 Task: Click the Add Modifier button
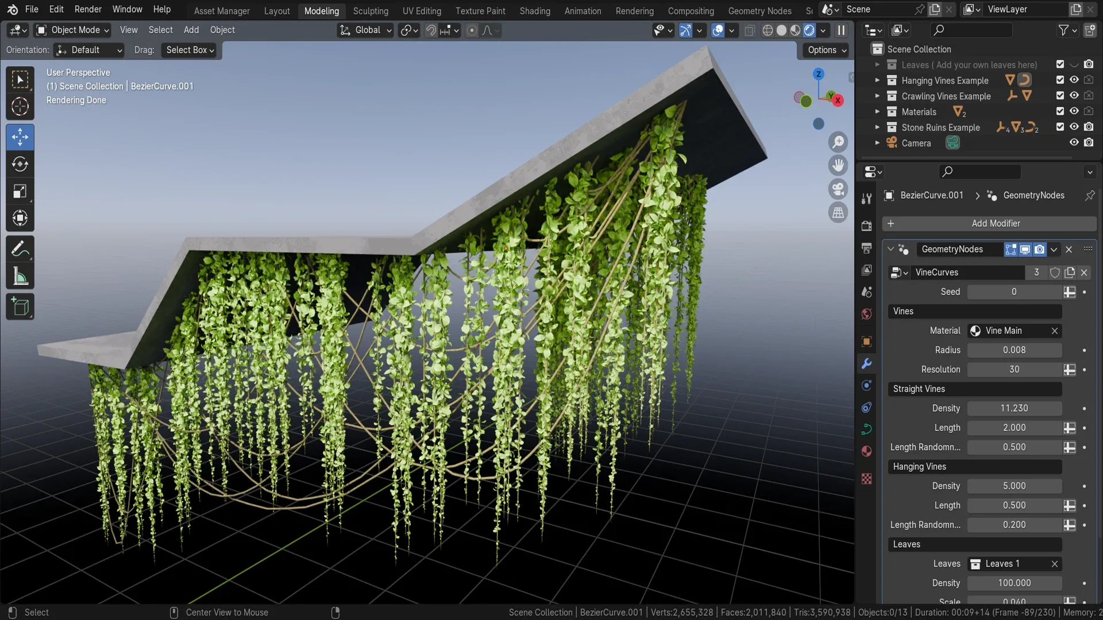click(996, 223)
